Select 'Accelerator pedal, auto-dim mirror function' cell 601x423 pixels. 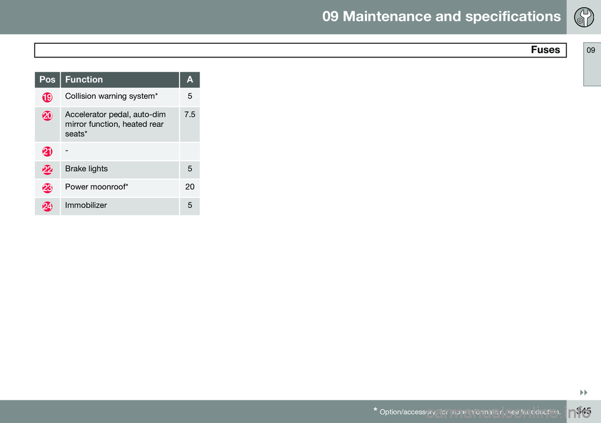120,124
